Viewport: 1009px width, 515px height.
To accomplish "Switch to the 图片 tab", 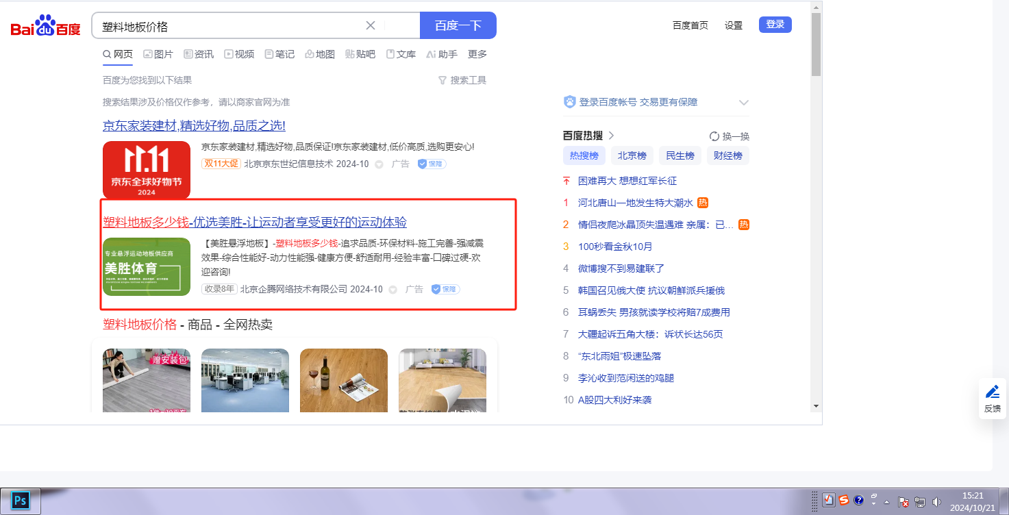I will [x=158, y=54].
